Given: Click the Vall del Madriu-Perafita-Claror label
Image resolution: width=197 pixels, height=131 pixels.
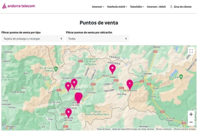Looking at the screenshot, I should tap(97, 113).
